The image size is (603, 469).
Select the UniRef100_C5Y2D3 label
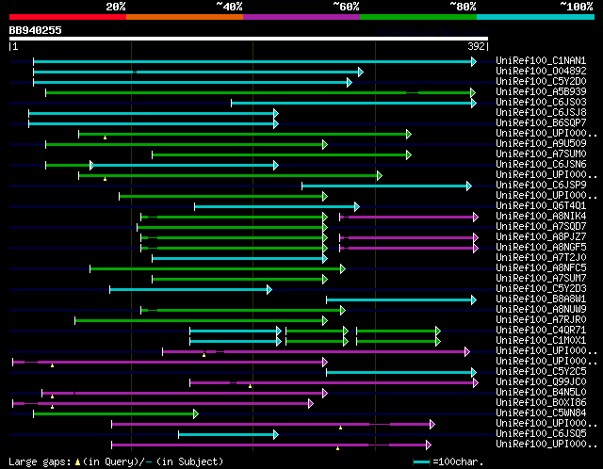[541, 289]
